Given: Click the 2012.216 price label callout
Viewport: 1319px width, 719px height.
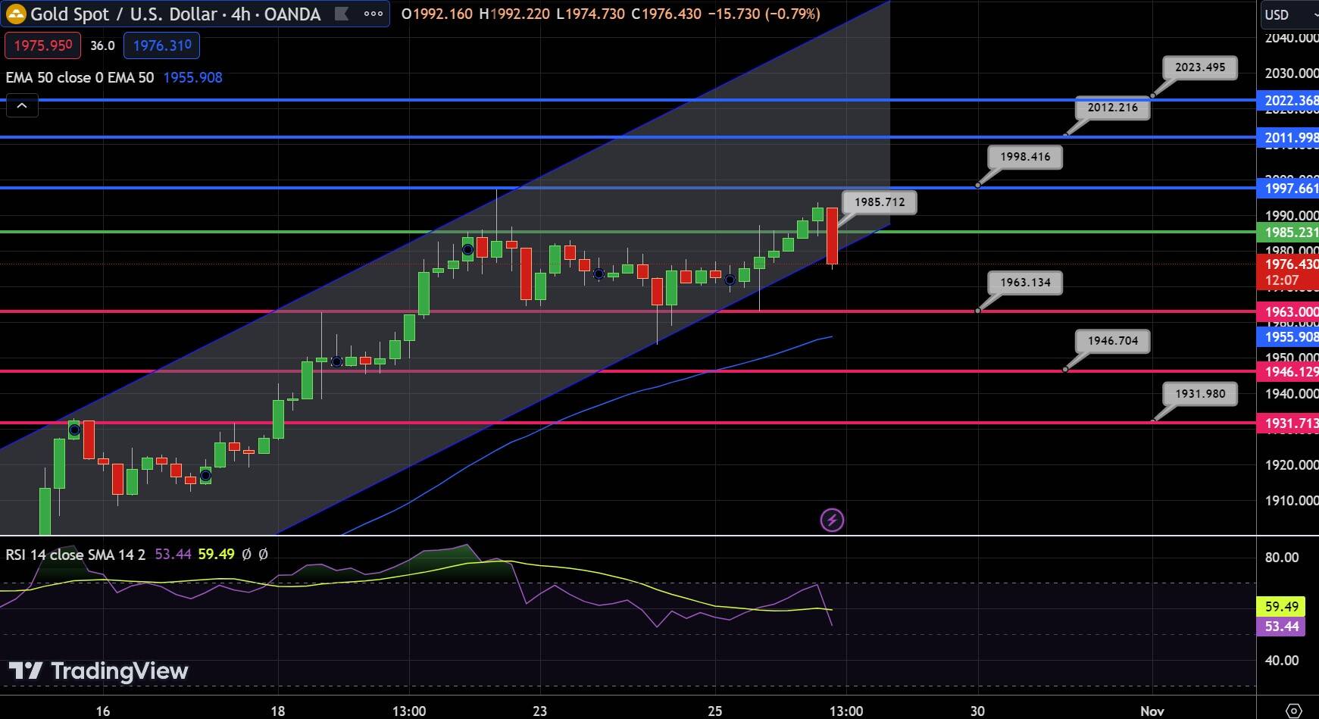Looking at the screenshot, I should point(1112,108).
